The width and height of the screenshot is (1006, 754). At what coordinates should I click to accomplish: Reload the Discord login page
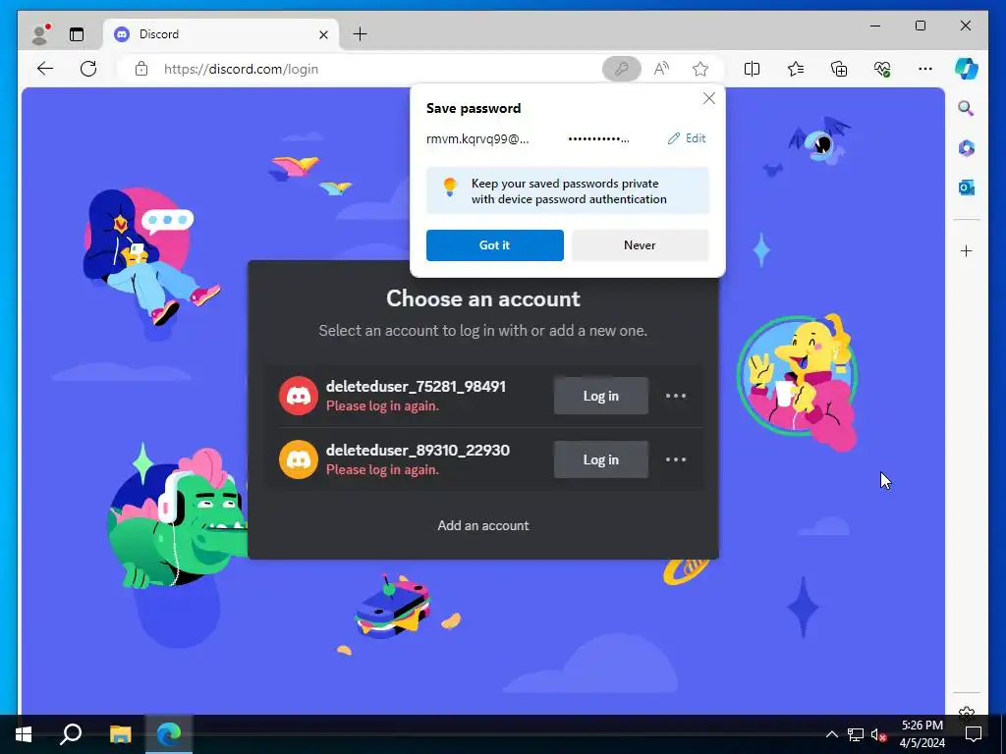[88, 69]
